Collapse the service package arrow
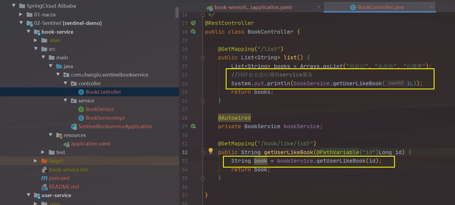Viewport: 455px width, 205px height. point(65,101)
